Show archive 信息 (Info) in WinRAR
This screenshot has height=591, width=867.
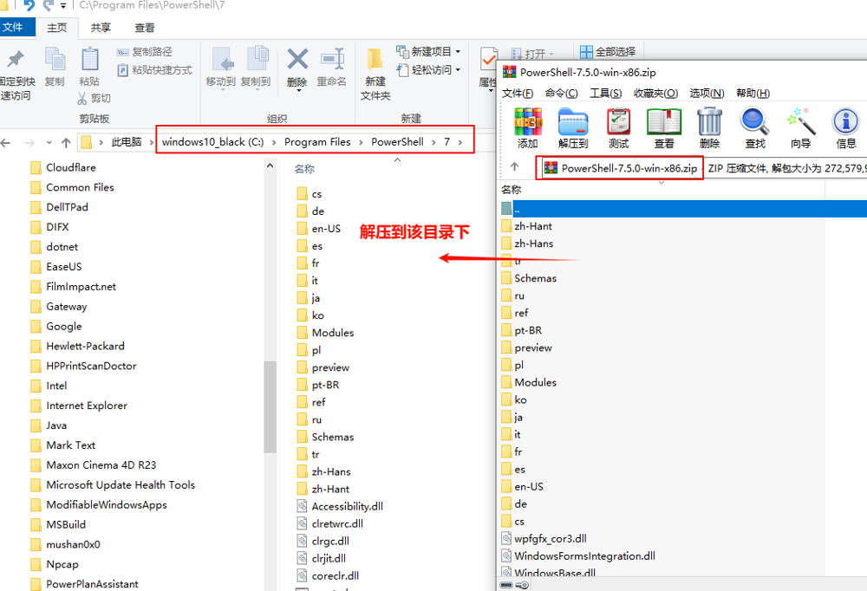pyautogui.click(x=845, y=127)
